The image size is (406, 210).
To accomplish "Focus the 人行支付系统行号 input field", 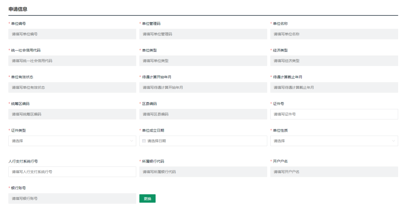I will tap(72, 172).
